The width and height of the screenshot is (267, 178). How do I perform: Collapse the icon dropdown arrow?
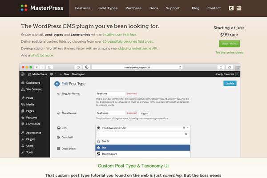coord(188,128)
